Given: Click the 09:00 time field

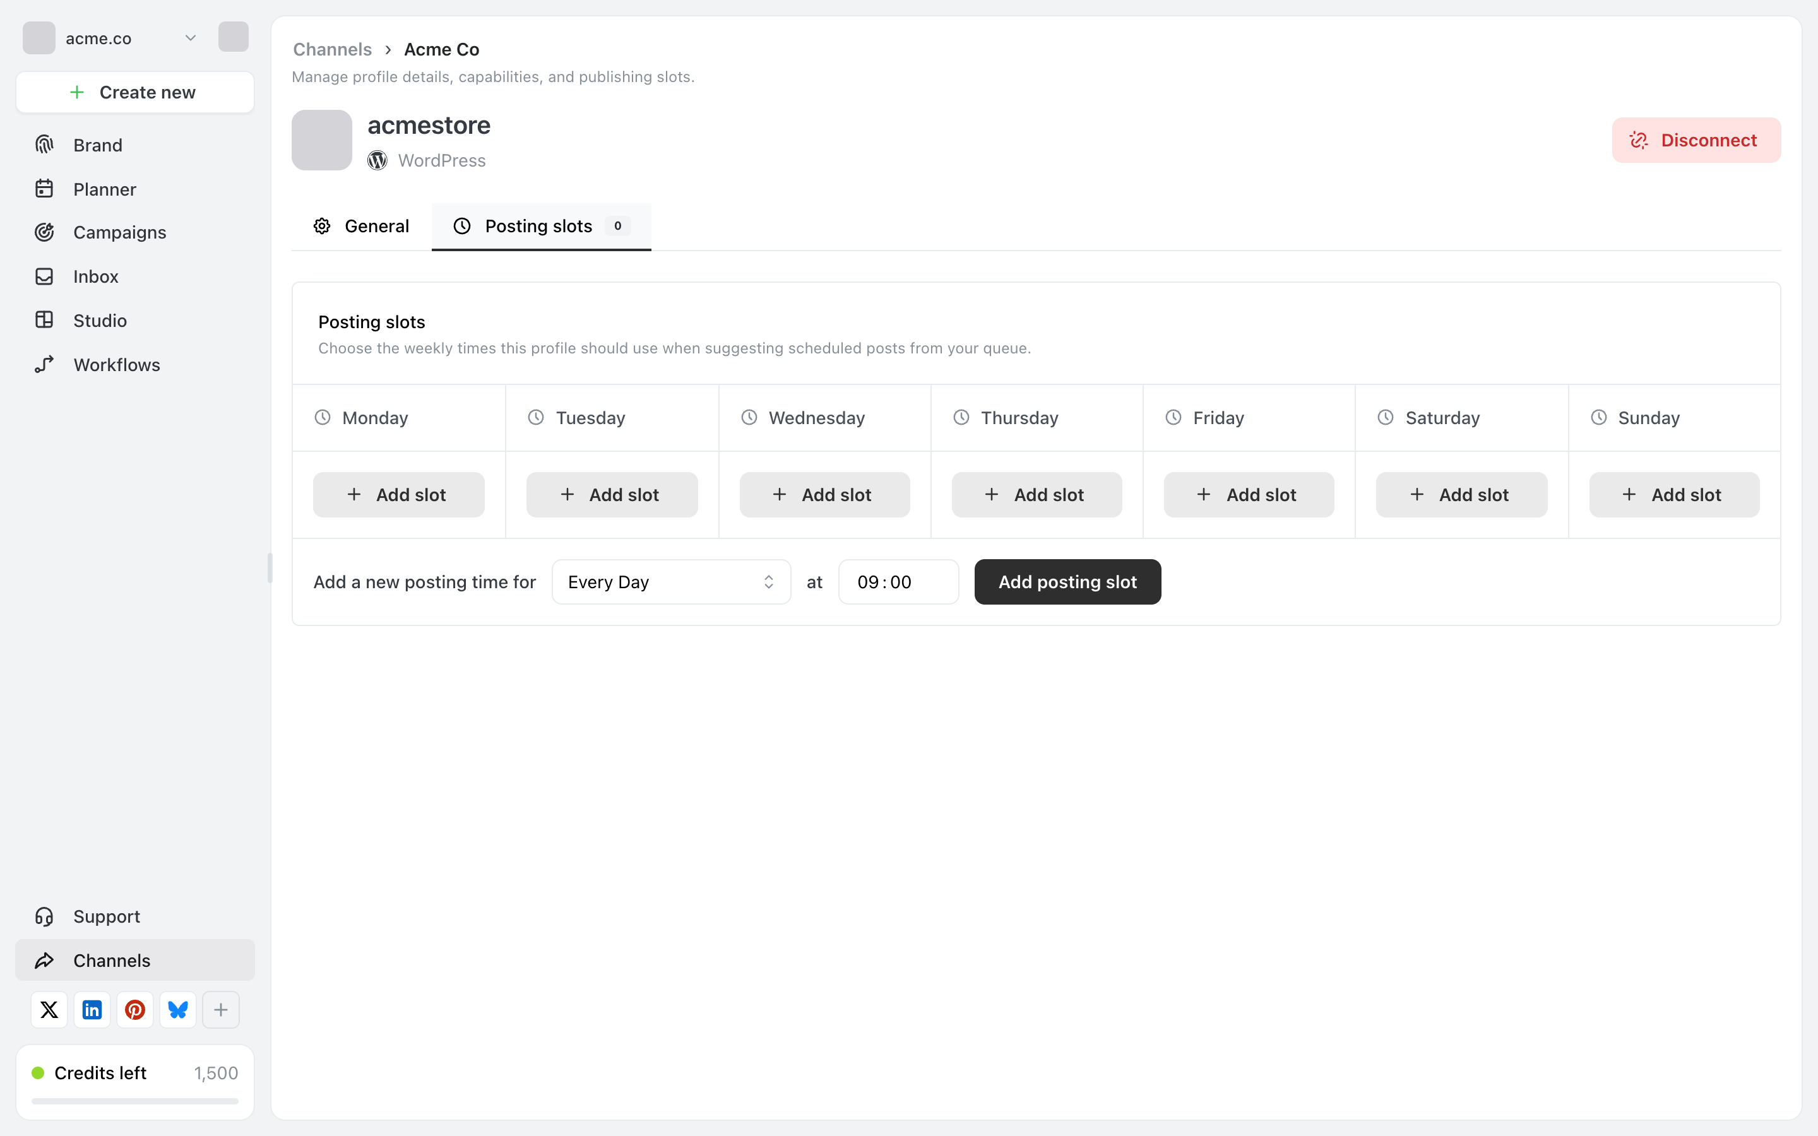Looking at the screenshot, I should tap(898, 581).
